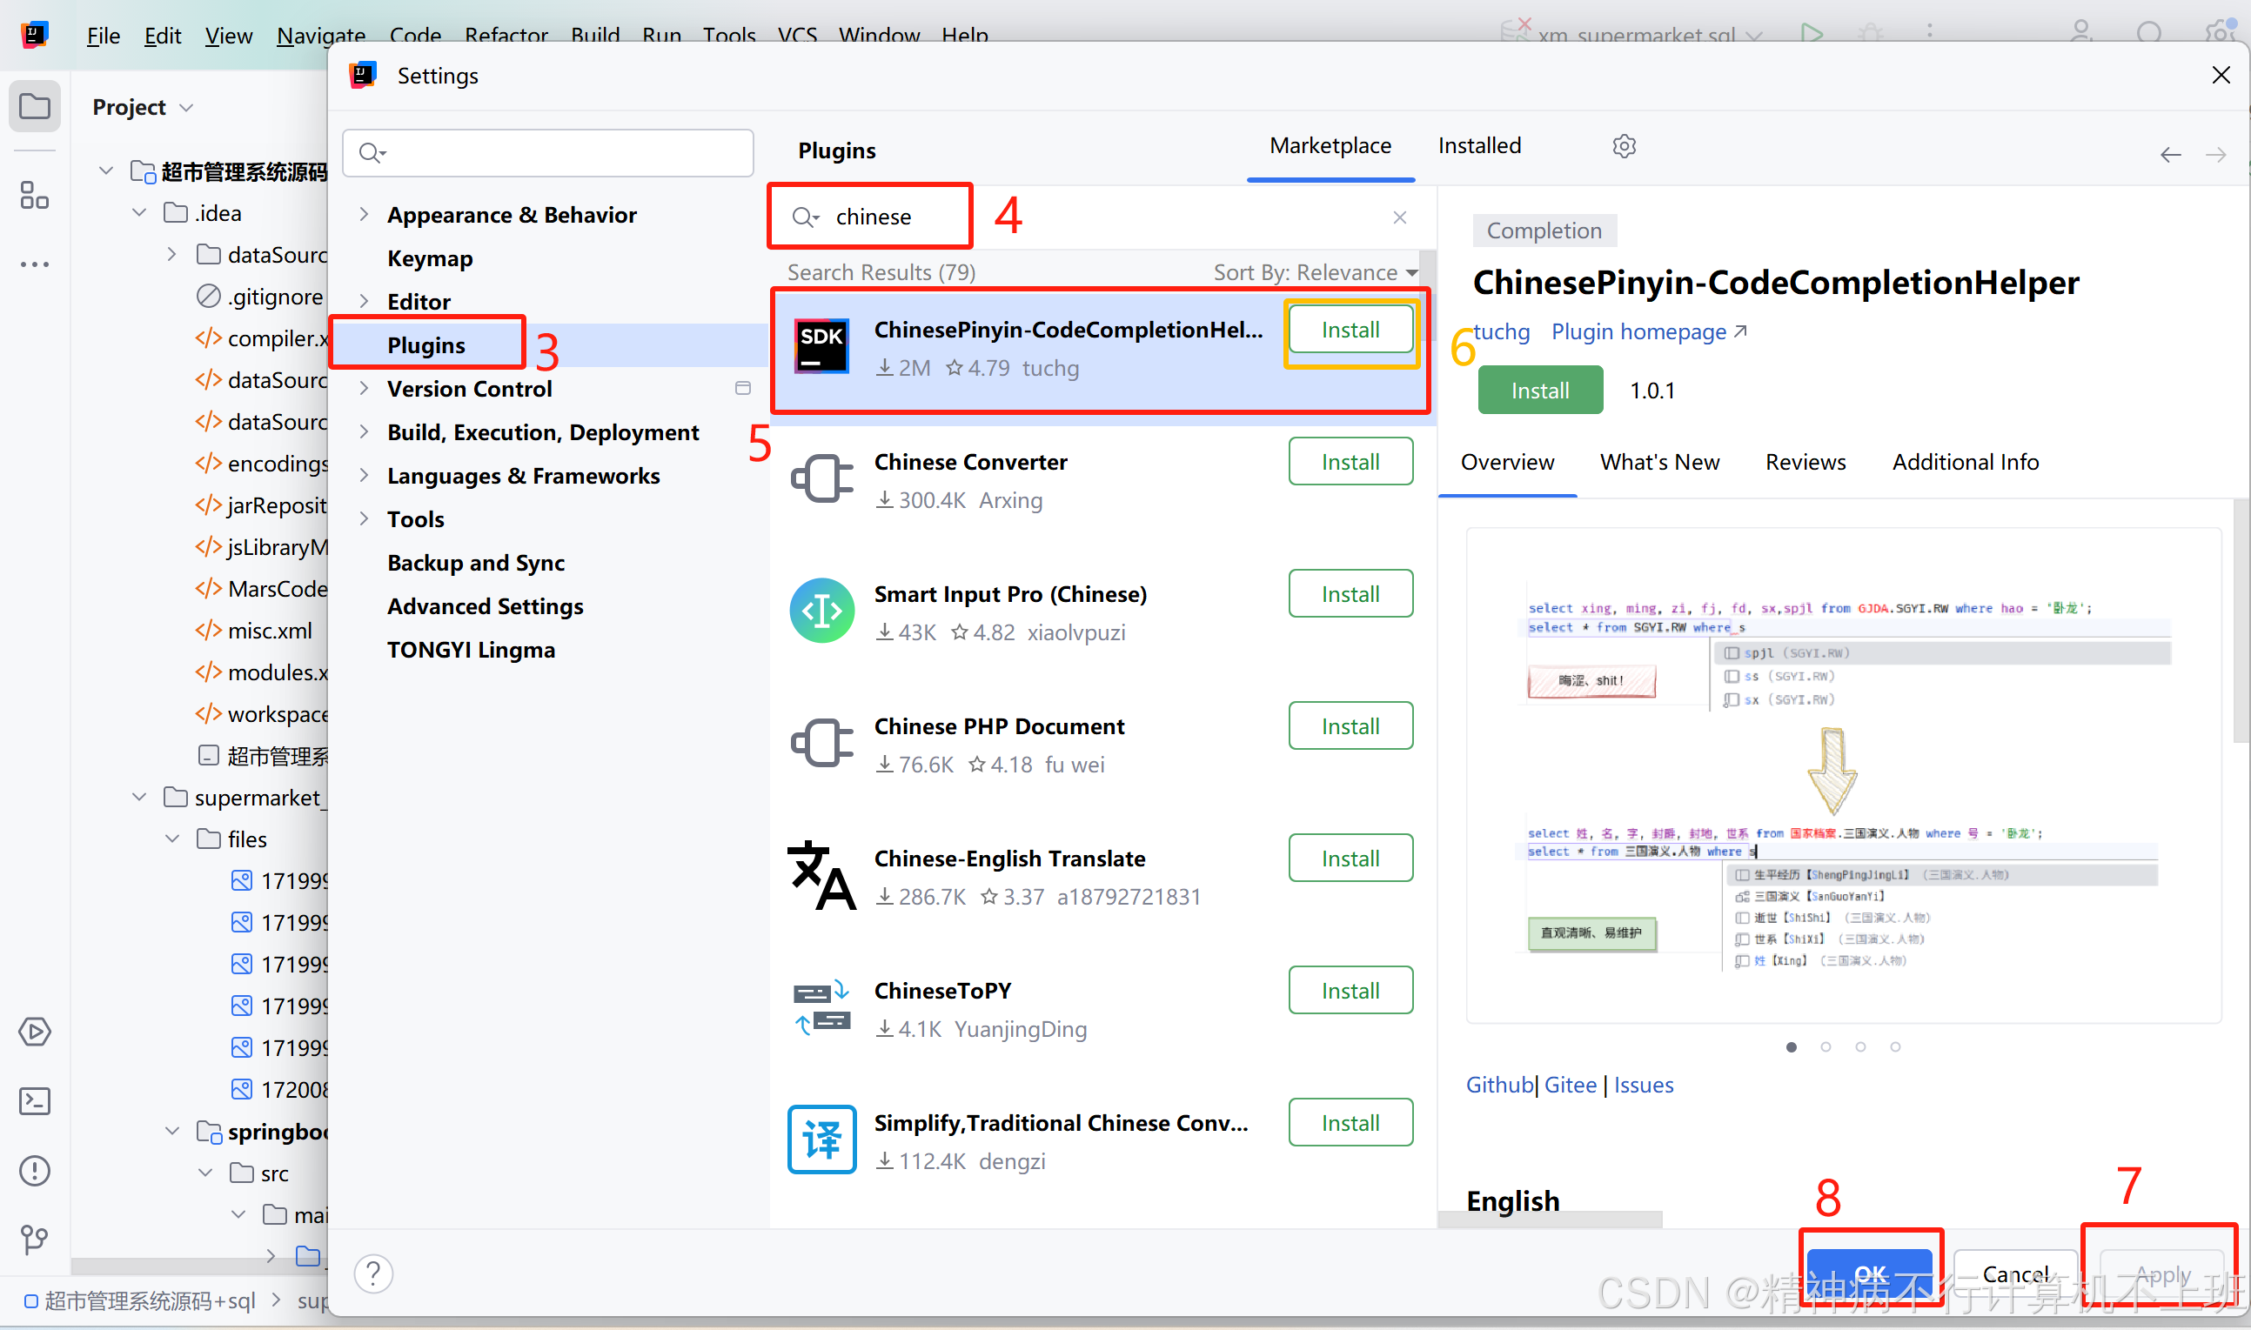The image size is (2251, 1330).
Task: Open the Sort By Relevance dropdown
Action: tap(1315, 272)
